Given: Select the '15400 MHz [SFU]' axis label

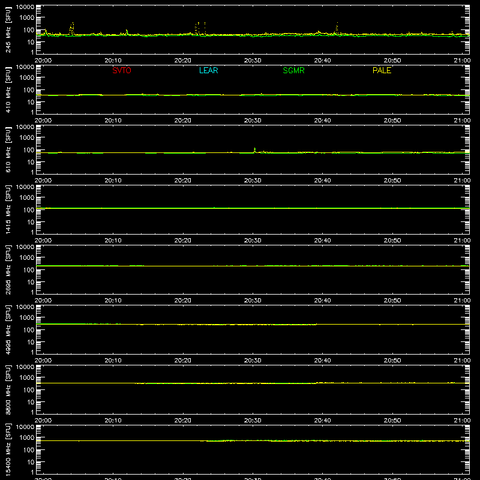Looking at the screenshot, I should point(8,449).
